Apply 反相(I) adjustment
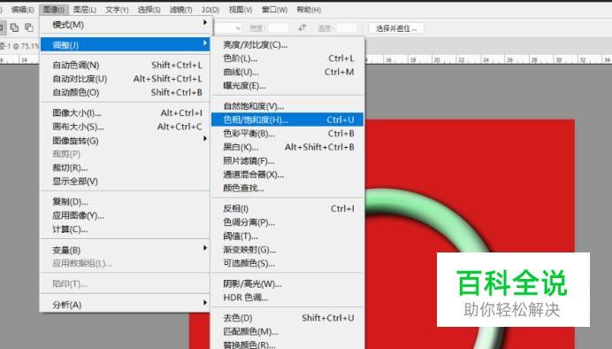The image size is (612, 349). pos(287,209)
